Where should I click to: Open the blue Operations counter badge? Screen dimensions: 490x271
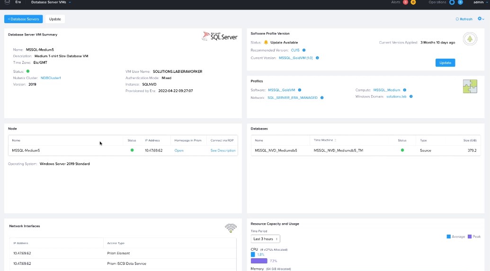460,2
